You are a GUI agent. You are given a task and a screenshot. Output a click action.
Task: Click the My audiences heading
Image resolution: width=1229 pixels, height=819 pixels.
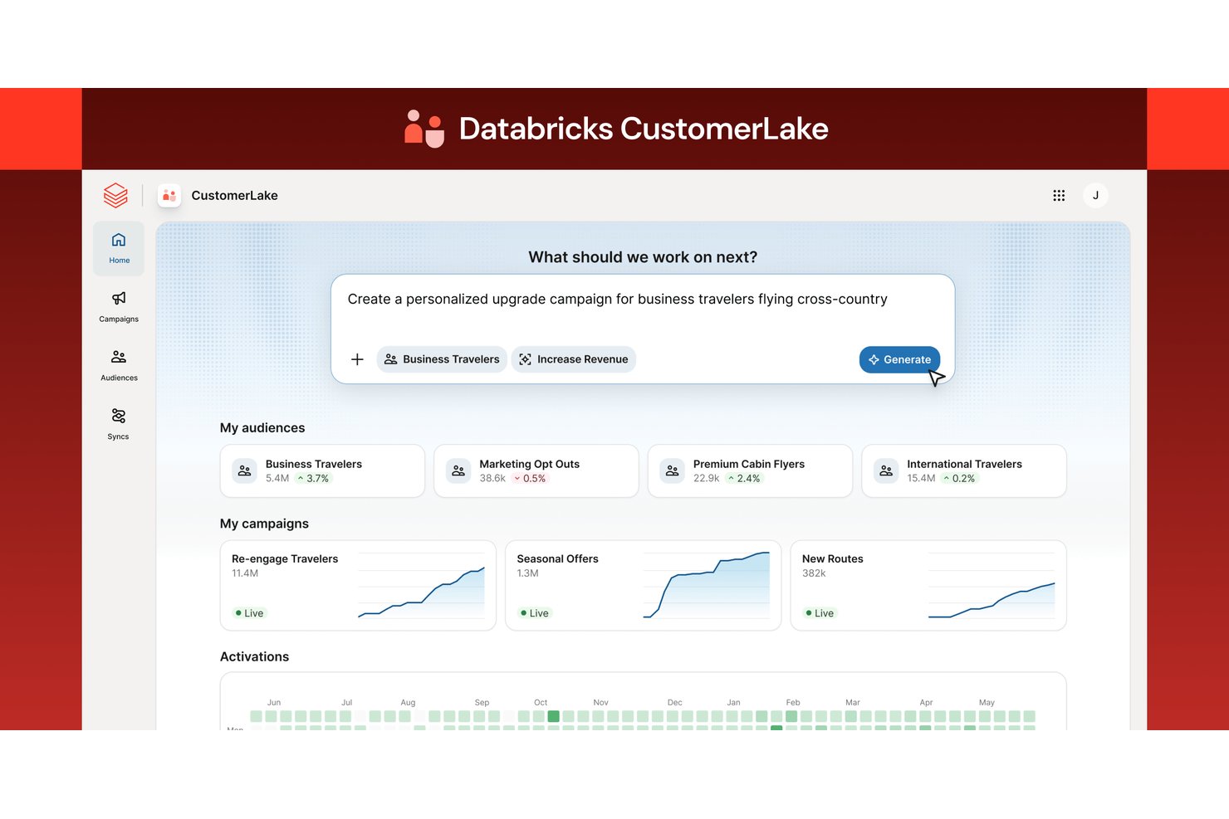(x=262, y=428)
